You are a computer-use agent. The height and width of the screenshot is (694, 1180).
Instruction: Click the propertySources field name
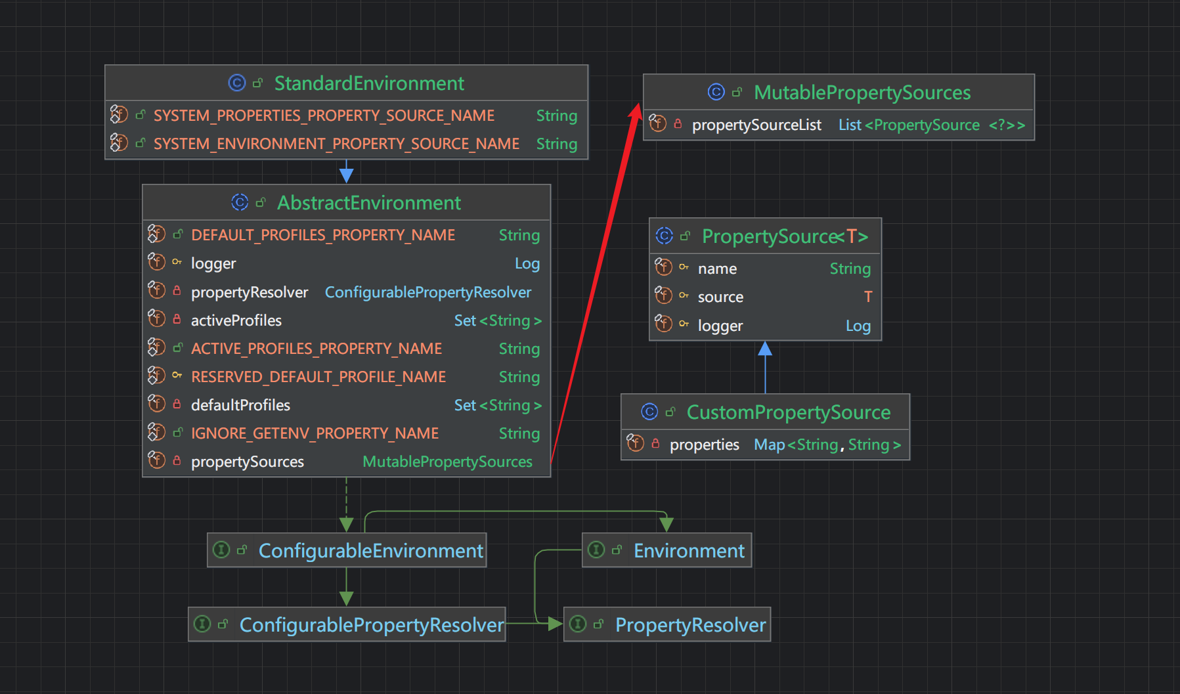248,462
